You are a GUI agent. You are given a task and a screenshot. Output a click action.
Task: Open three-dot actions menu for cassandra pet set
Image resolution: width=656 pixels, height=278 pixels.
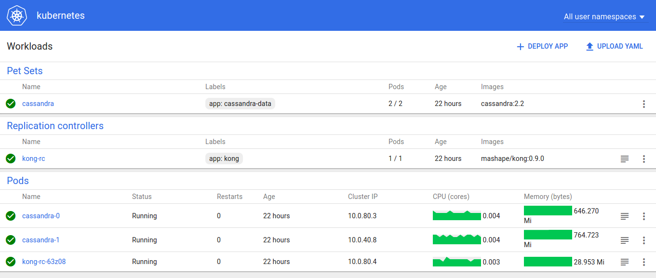644,104
